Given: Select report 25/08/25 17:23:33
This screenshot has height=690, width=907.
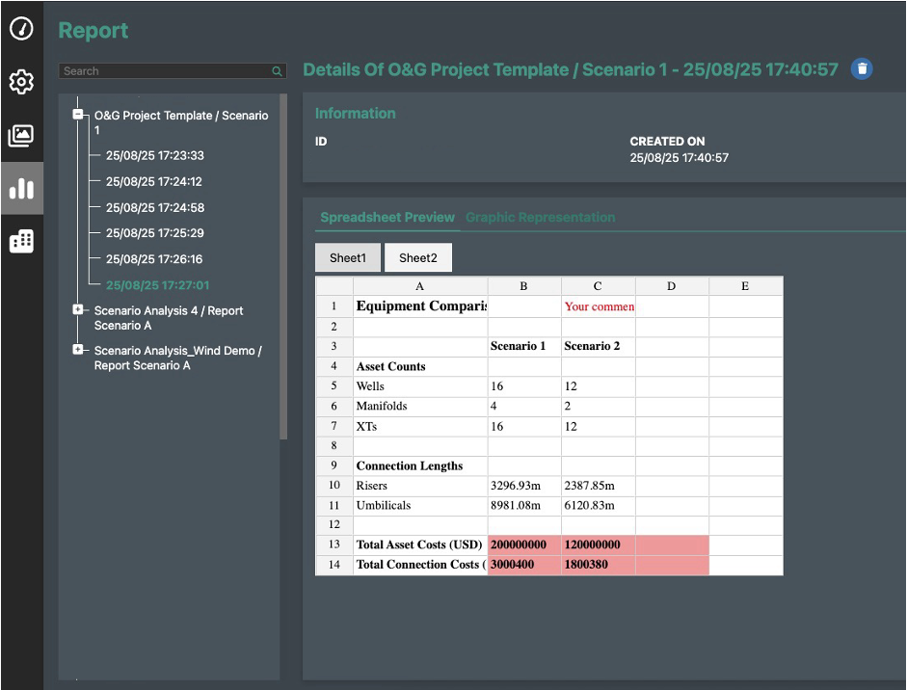Looking at the screenshot, I should pos(155,155).
